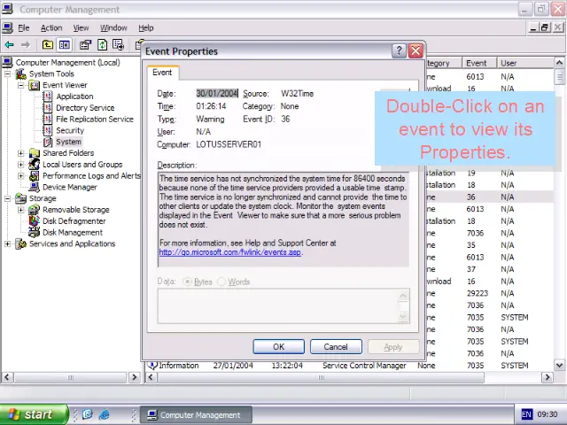Open the Help menu
This screenshot has height=425, width=567.
(145, 27)
